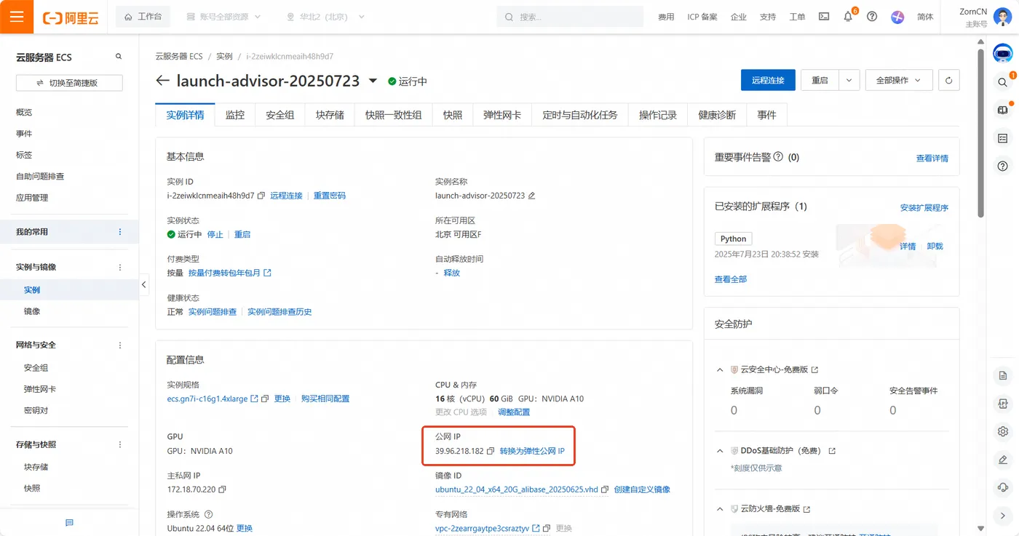1019x536 pixels.
Task: Expand the right rail chevron
Action: click(1003, 514)
